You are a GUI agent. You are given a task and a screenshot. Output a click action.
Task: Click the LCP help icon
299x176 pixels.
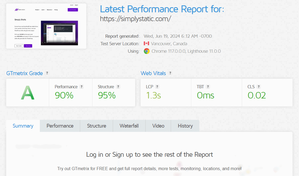[157, 86]
